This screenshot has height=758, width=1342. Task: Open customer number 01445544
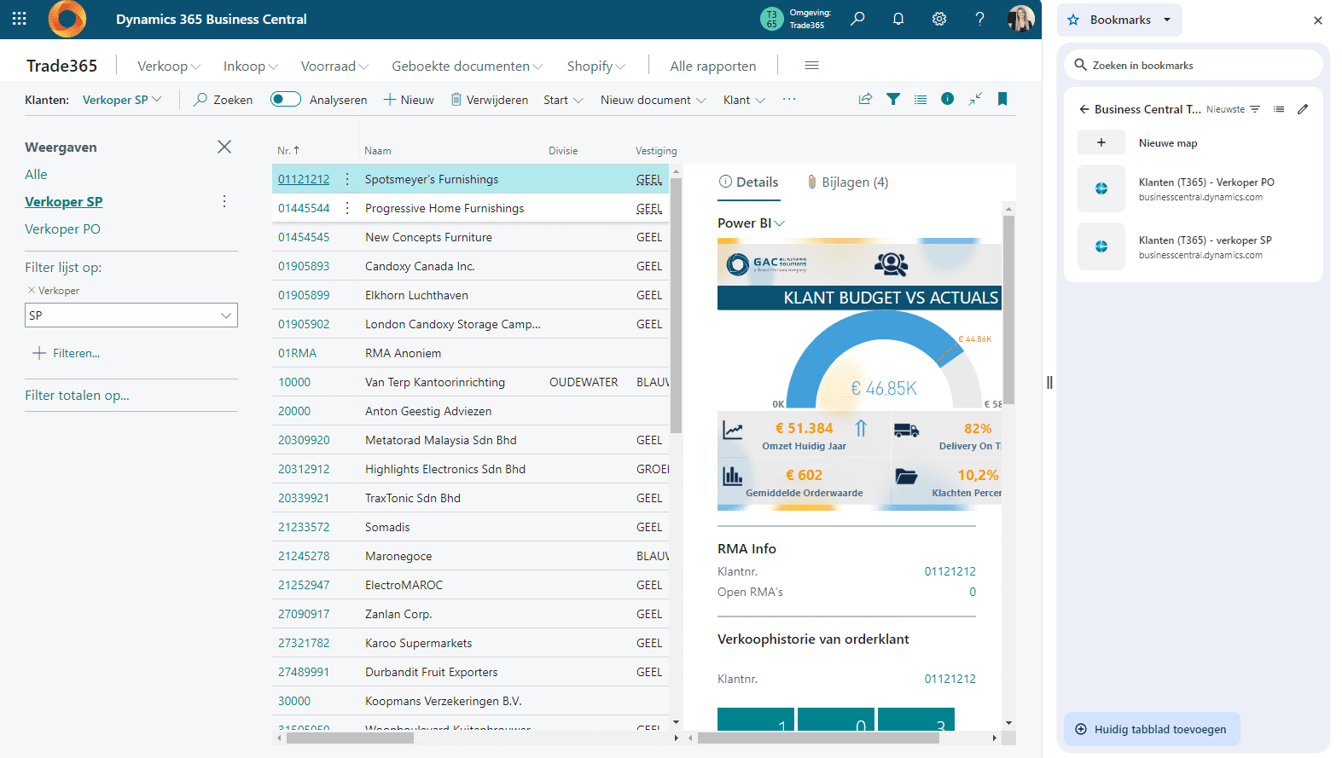tap(304, 208)
